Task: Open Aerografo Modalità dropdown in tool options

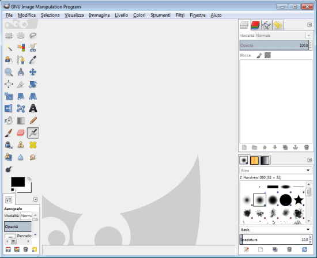Action: coord(27,216)
